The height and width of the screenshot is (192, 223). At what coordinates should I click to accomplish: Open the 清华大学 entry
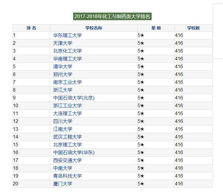coord(63,67)
